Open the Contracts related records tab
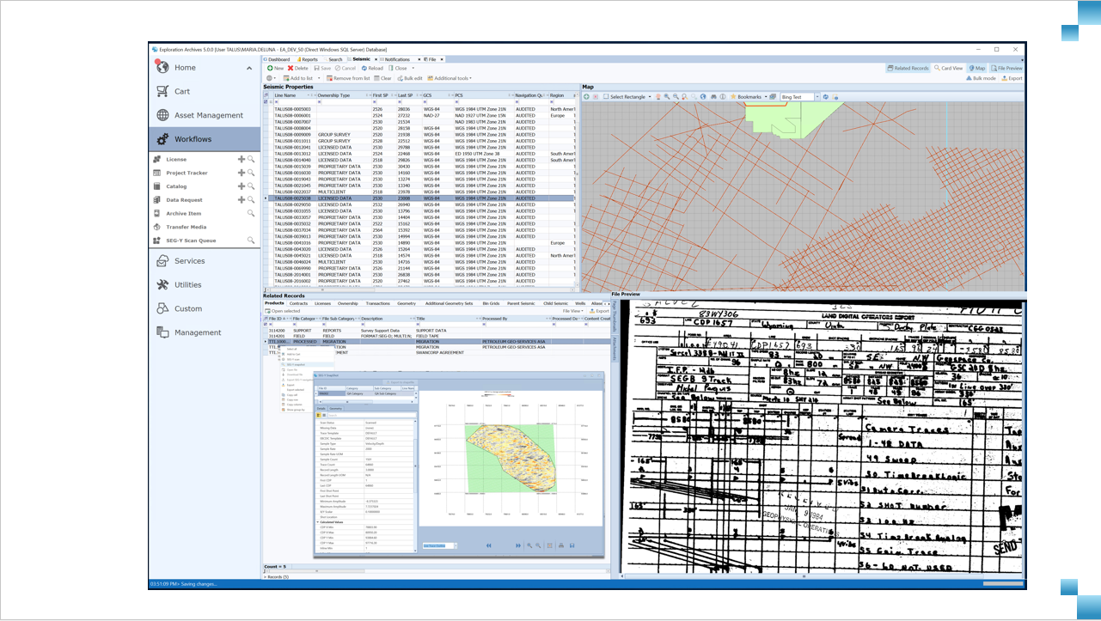The width and height of the screenshot is (1101, 621). point(298,303)
